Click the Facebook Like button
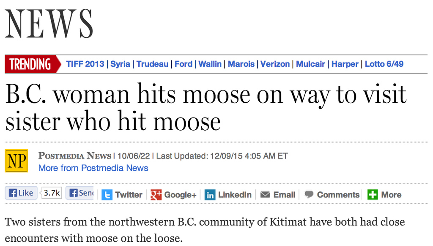Image resolution: width=433 pixels, height=246 pixels. click(x=21, y=193)
